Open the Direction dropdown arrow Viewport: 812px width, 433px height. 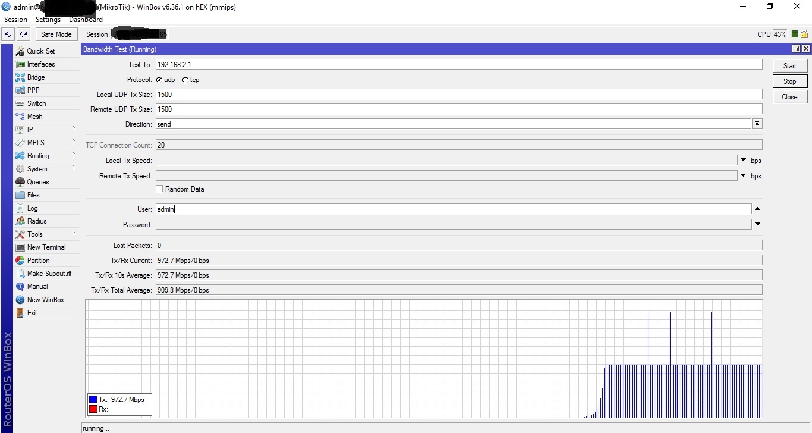click(757, 124)
